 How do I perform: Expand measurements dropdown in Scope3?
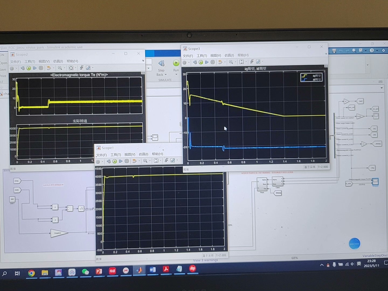pos(262,62)
